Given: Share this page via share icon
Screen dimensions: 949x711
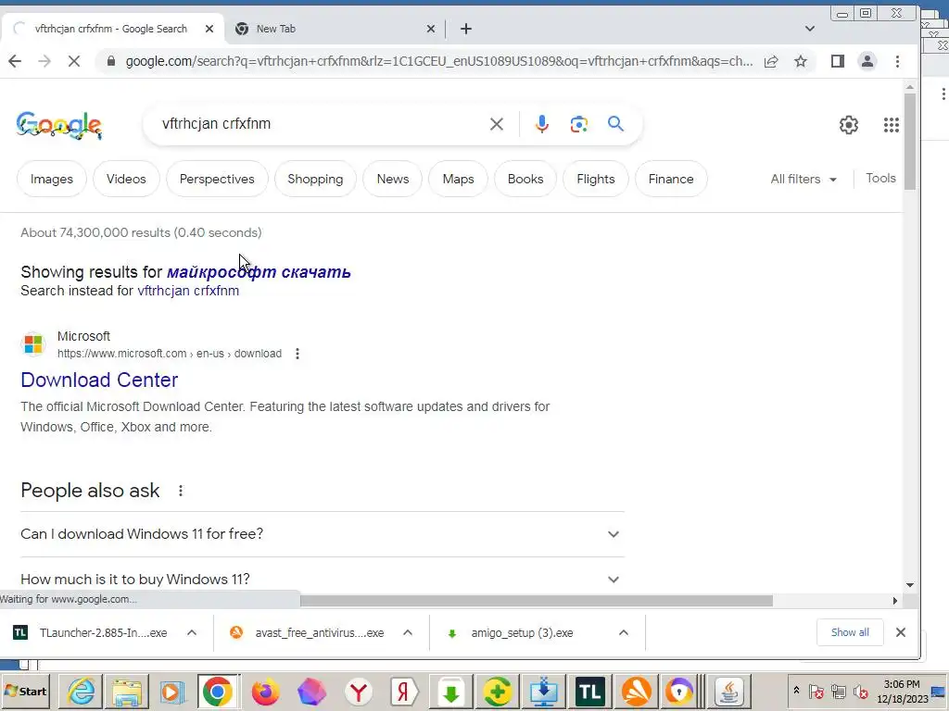Looking at the screenshot, I should 771,61.
